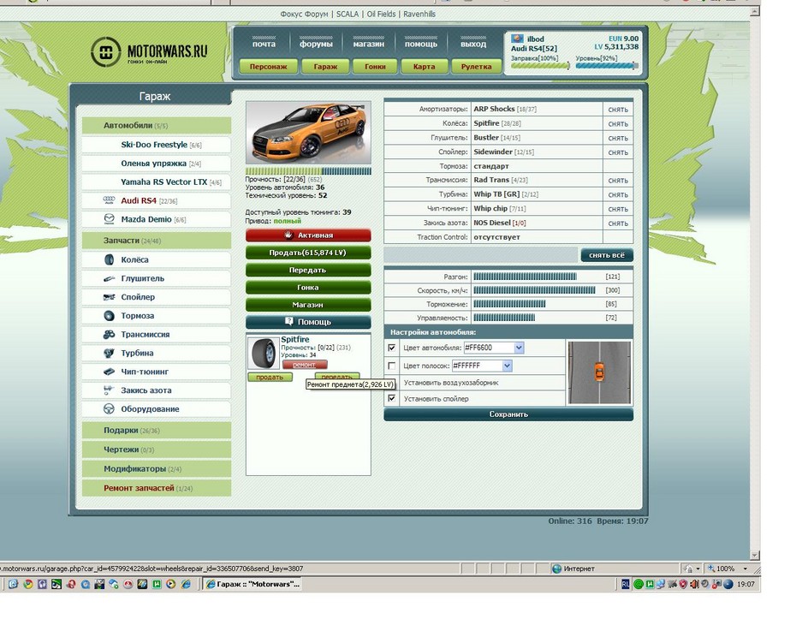796x637 pixels.
Task: Click the Mazda logo beside Mazda Demio
Action: [110, 219]
